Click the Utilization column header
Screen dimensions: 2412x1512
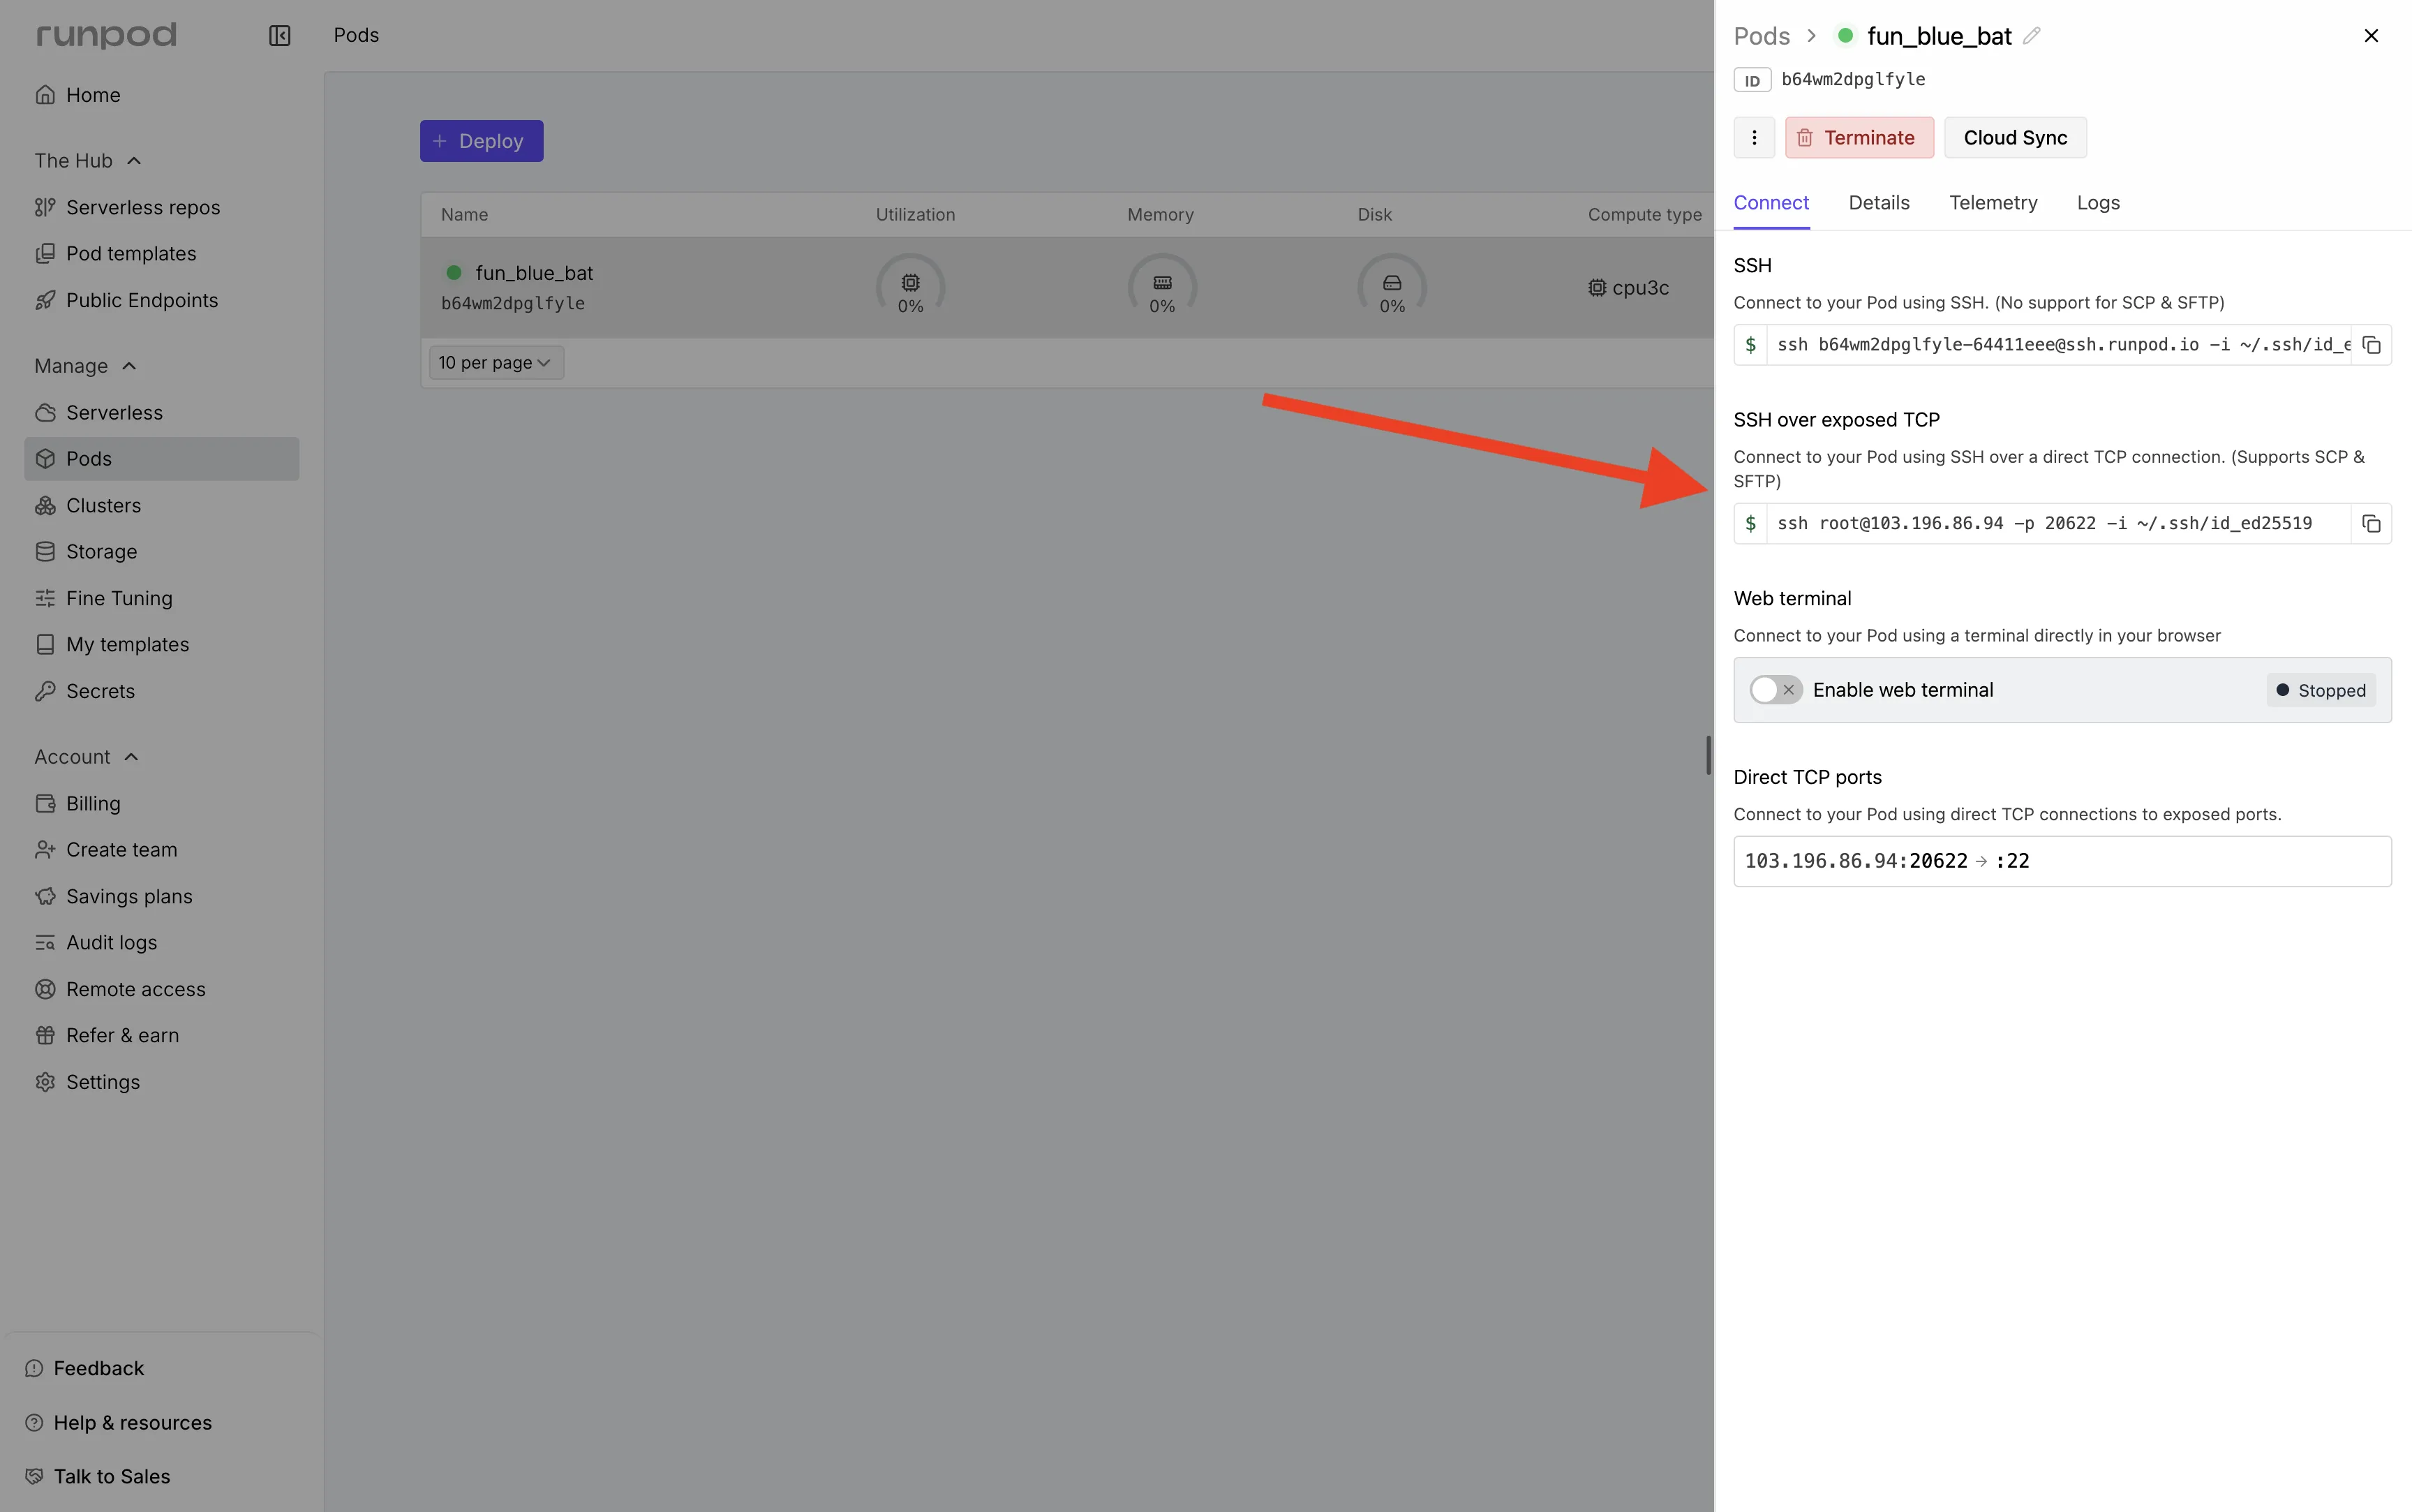916,215
